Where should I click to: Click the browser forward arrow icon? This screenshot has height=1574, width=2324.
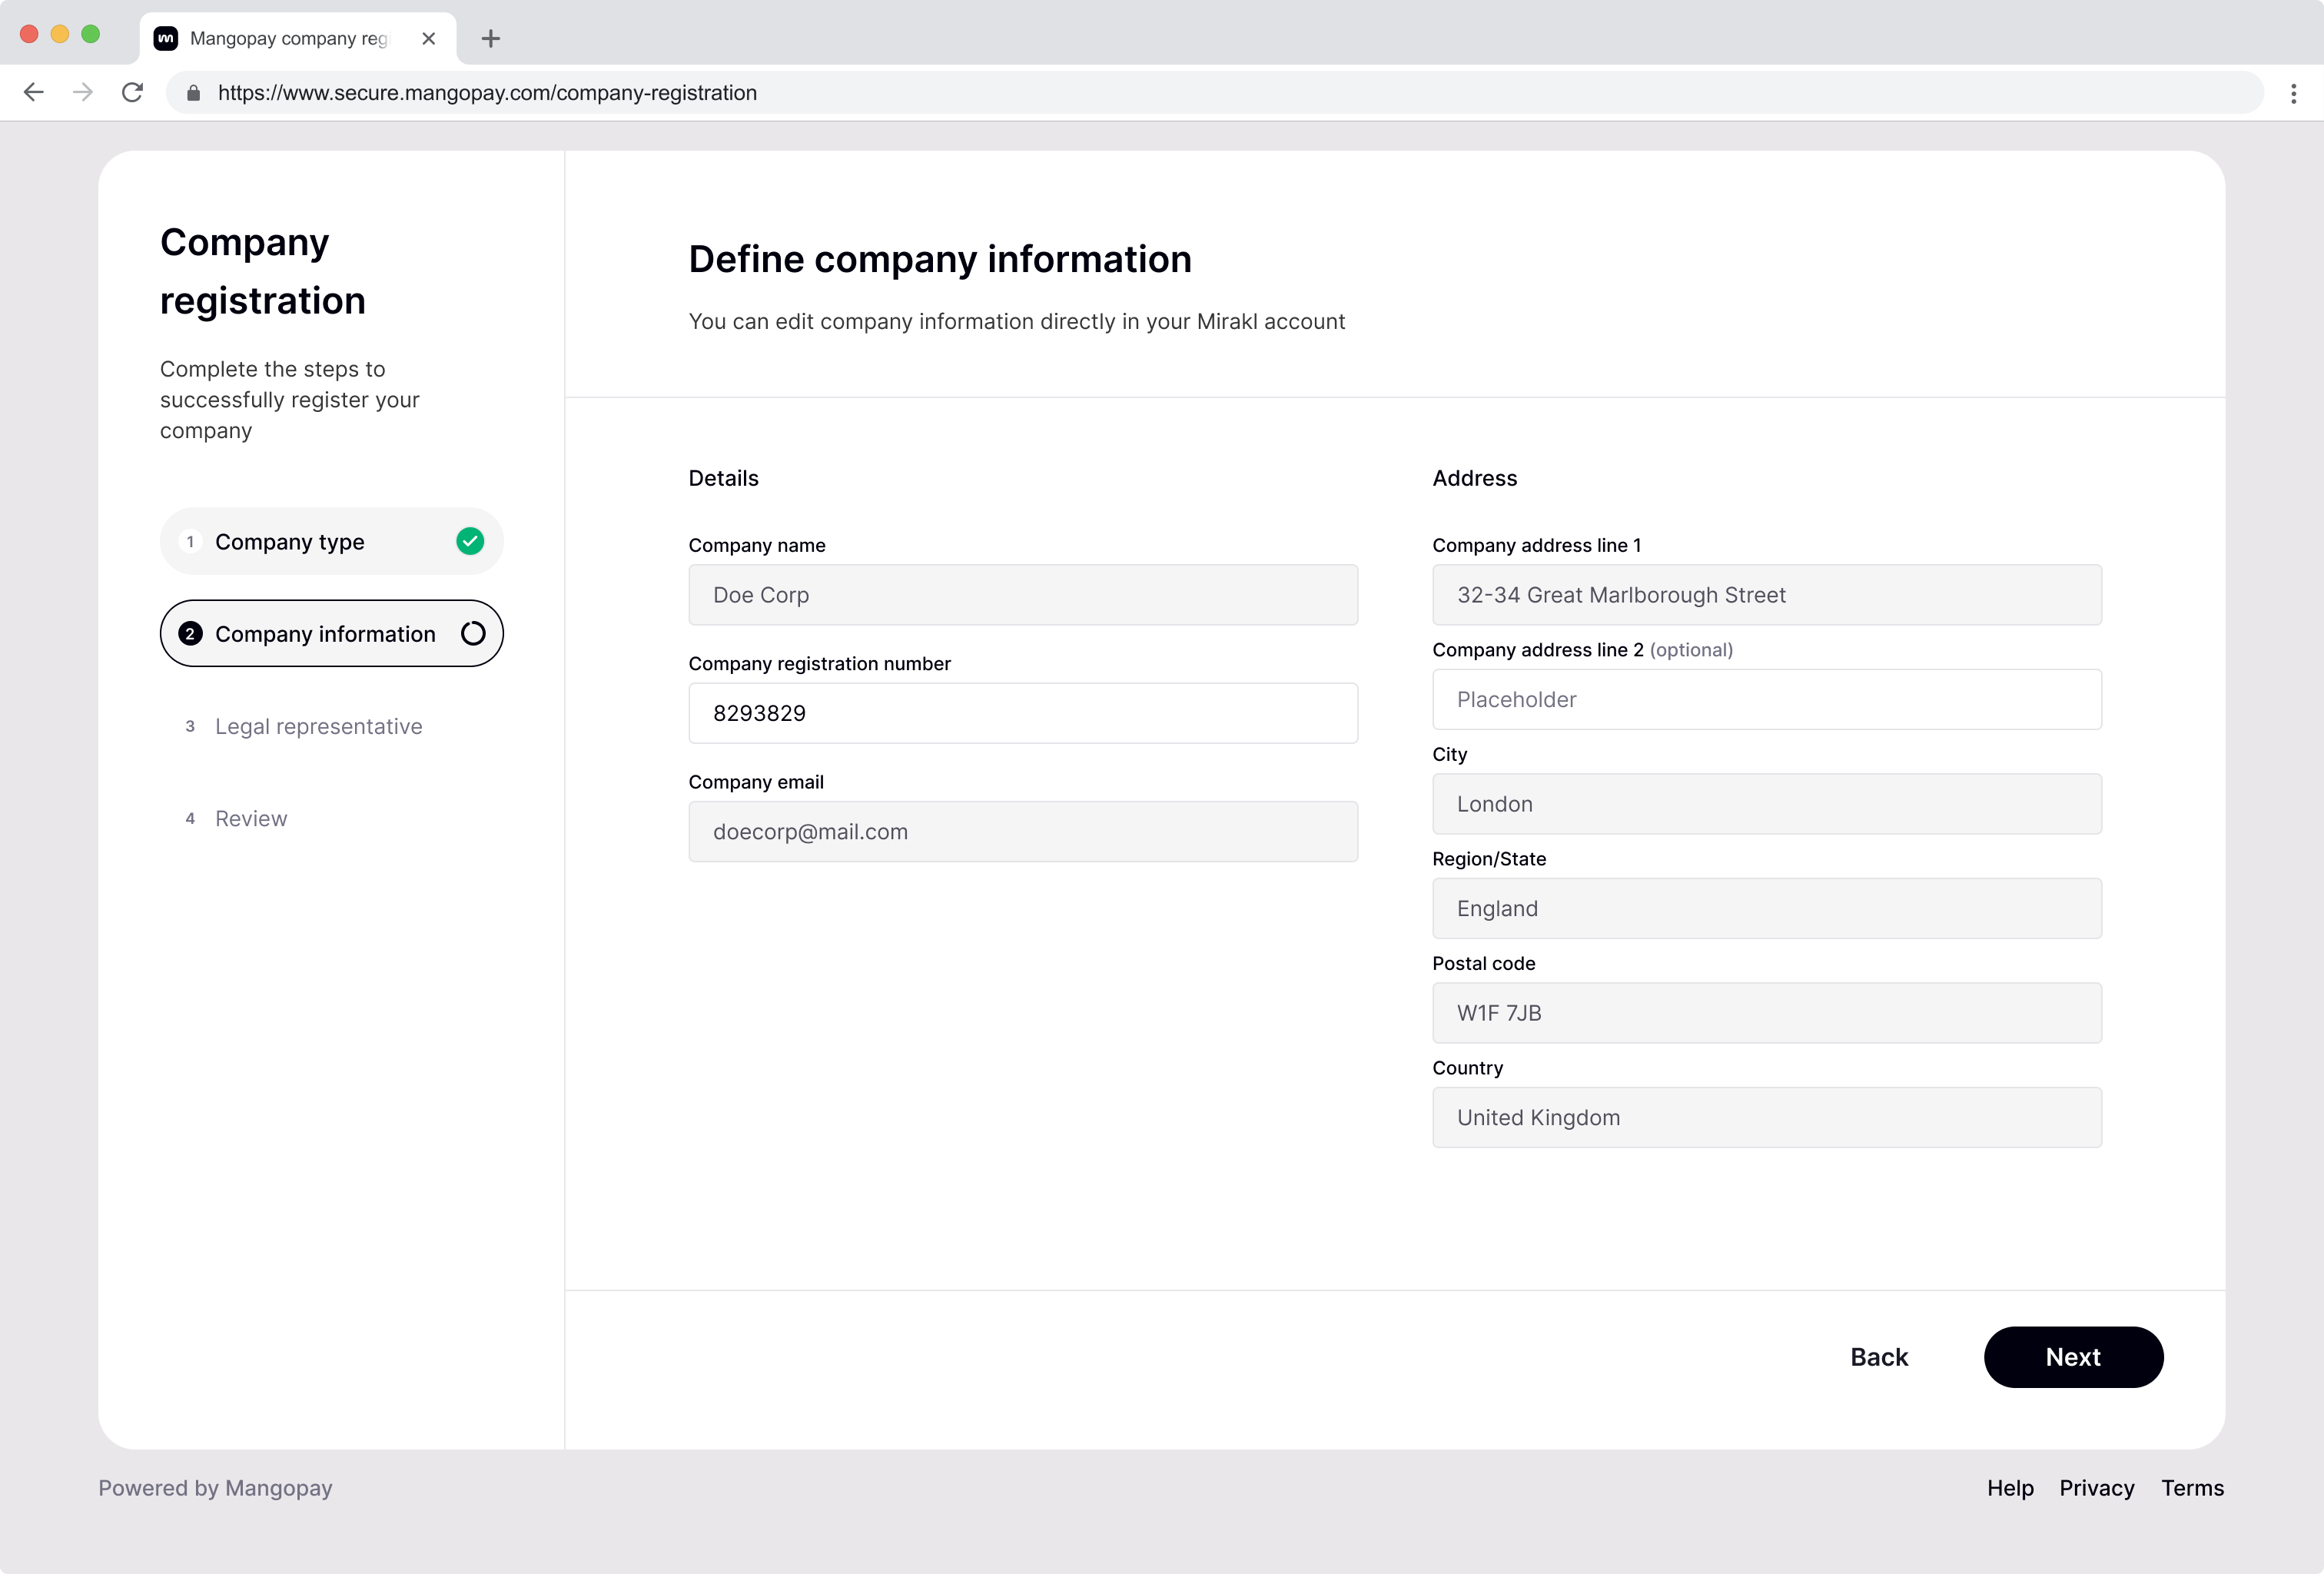point(83,93)
